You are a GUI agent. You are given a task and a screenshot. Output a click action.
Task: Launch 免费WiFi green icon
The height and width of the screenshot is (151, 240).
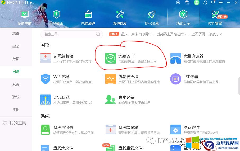pos(111,58)
